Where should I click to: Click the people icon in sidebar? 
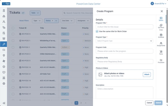4,22
